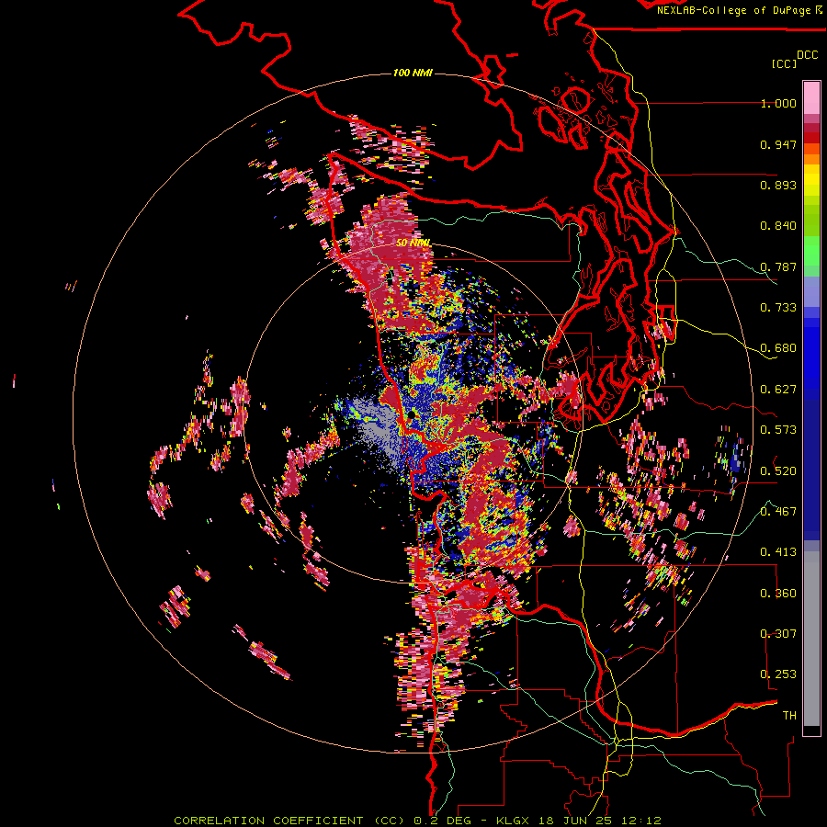Click the 0.307 scale value
Screen dimensions: 827x827
778,634
